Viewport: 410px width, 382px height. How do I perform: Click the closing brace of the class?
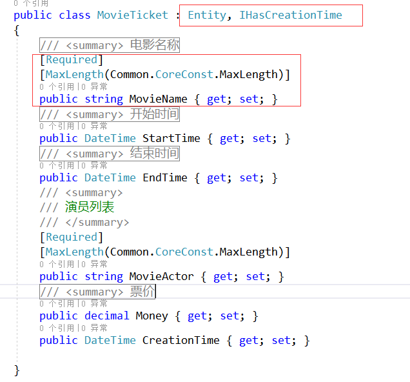point(17,370)
